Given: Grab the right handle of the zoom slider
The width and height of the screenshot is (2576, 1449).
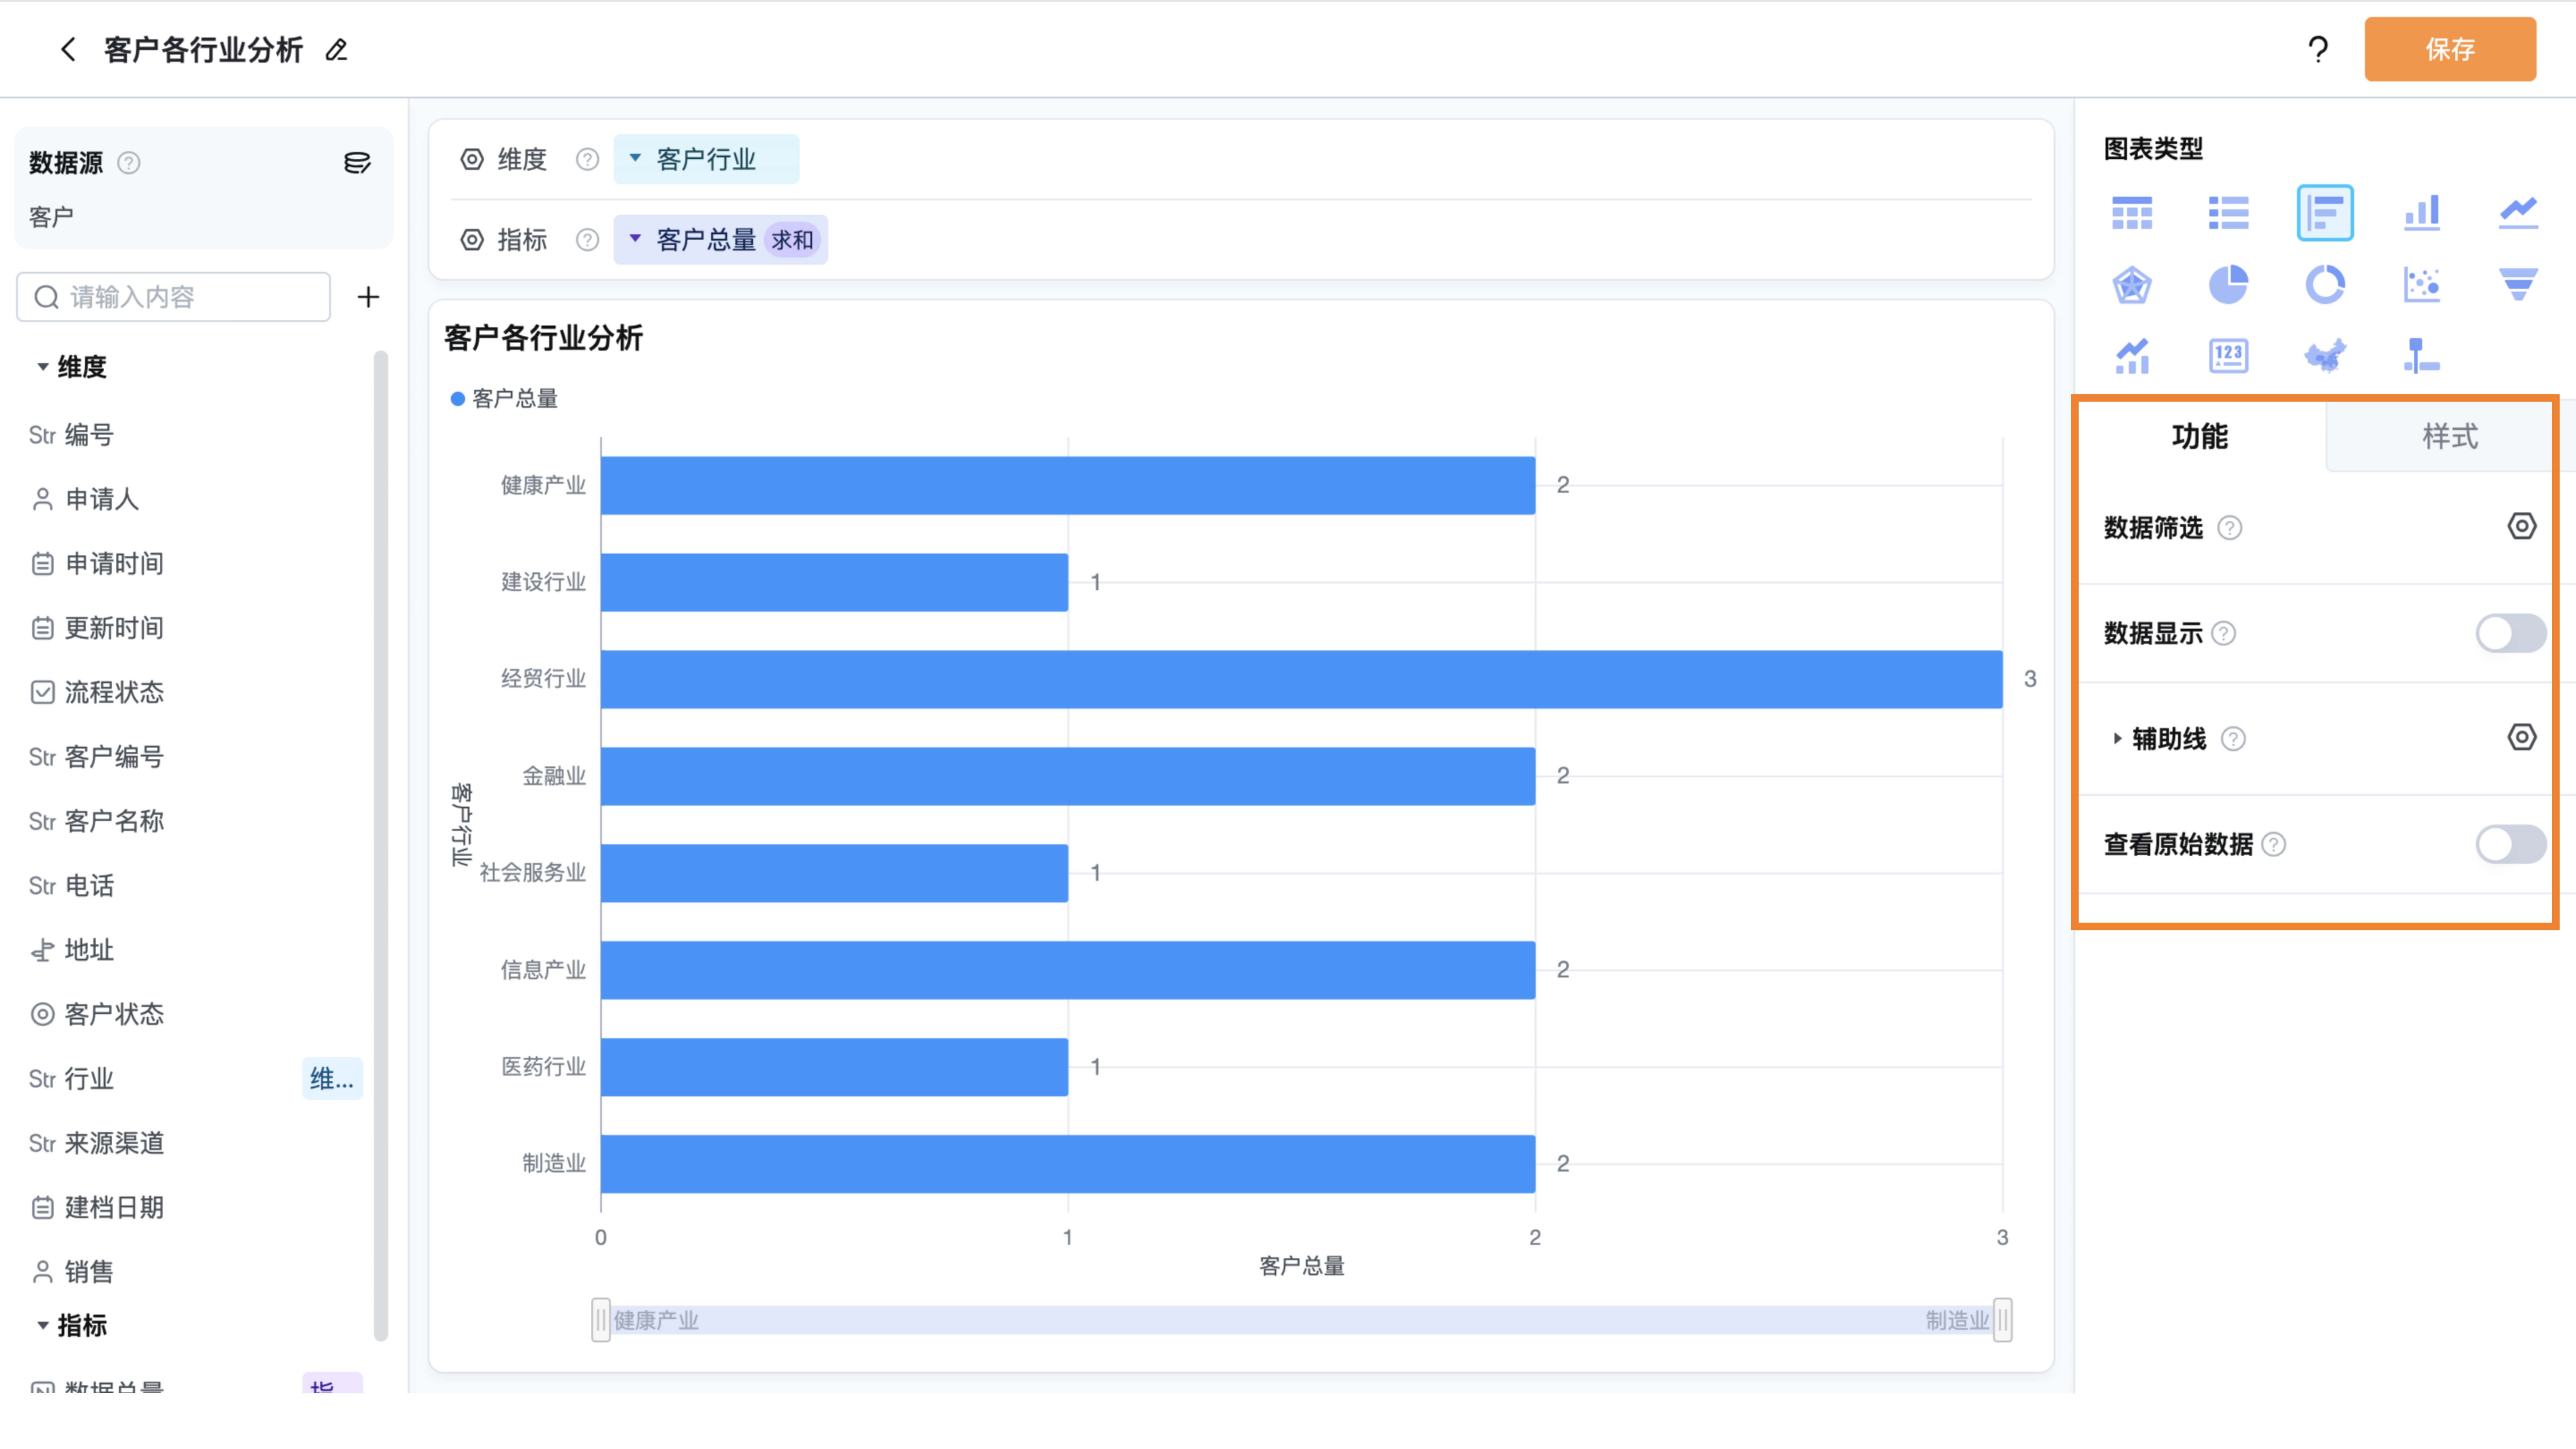Looking at the screenshot, I should coord(2003,1320).
